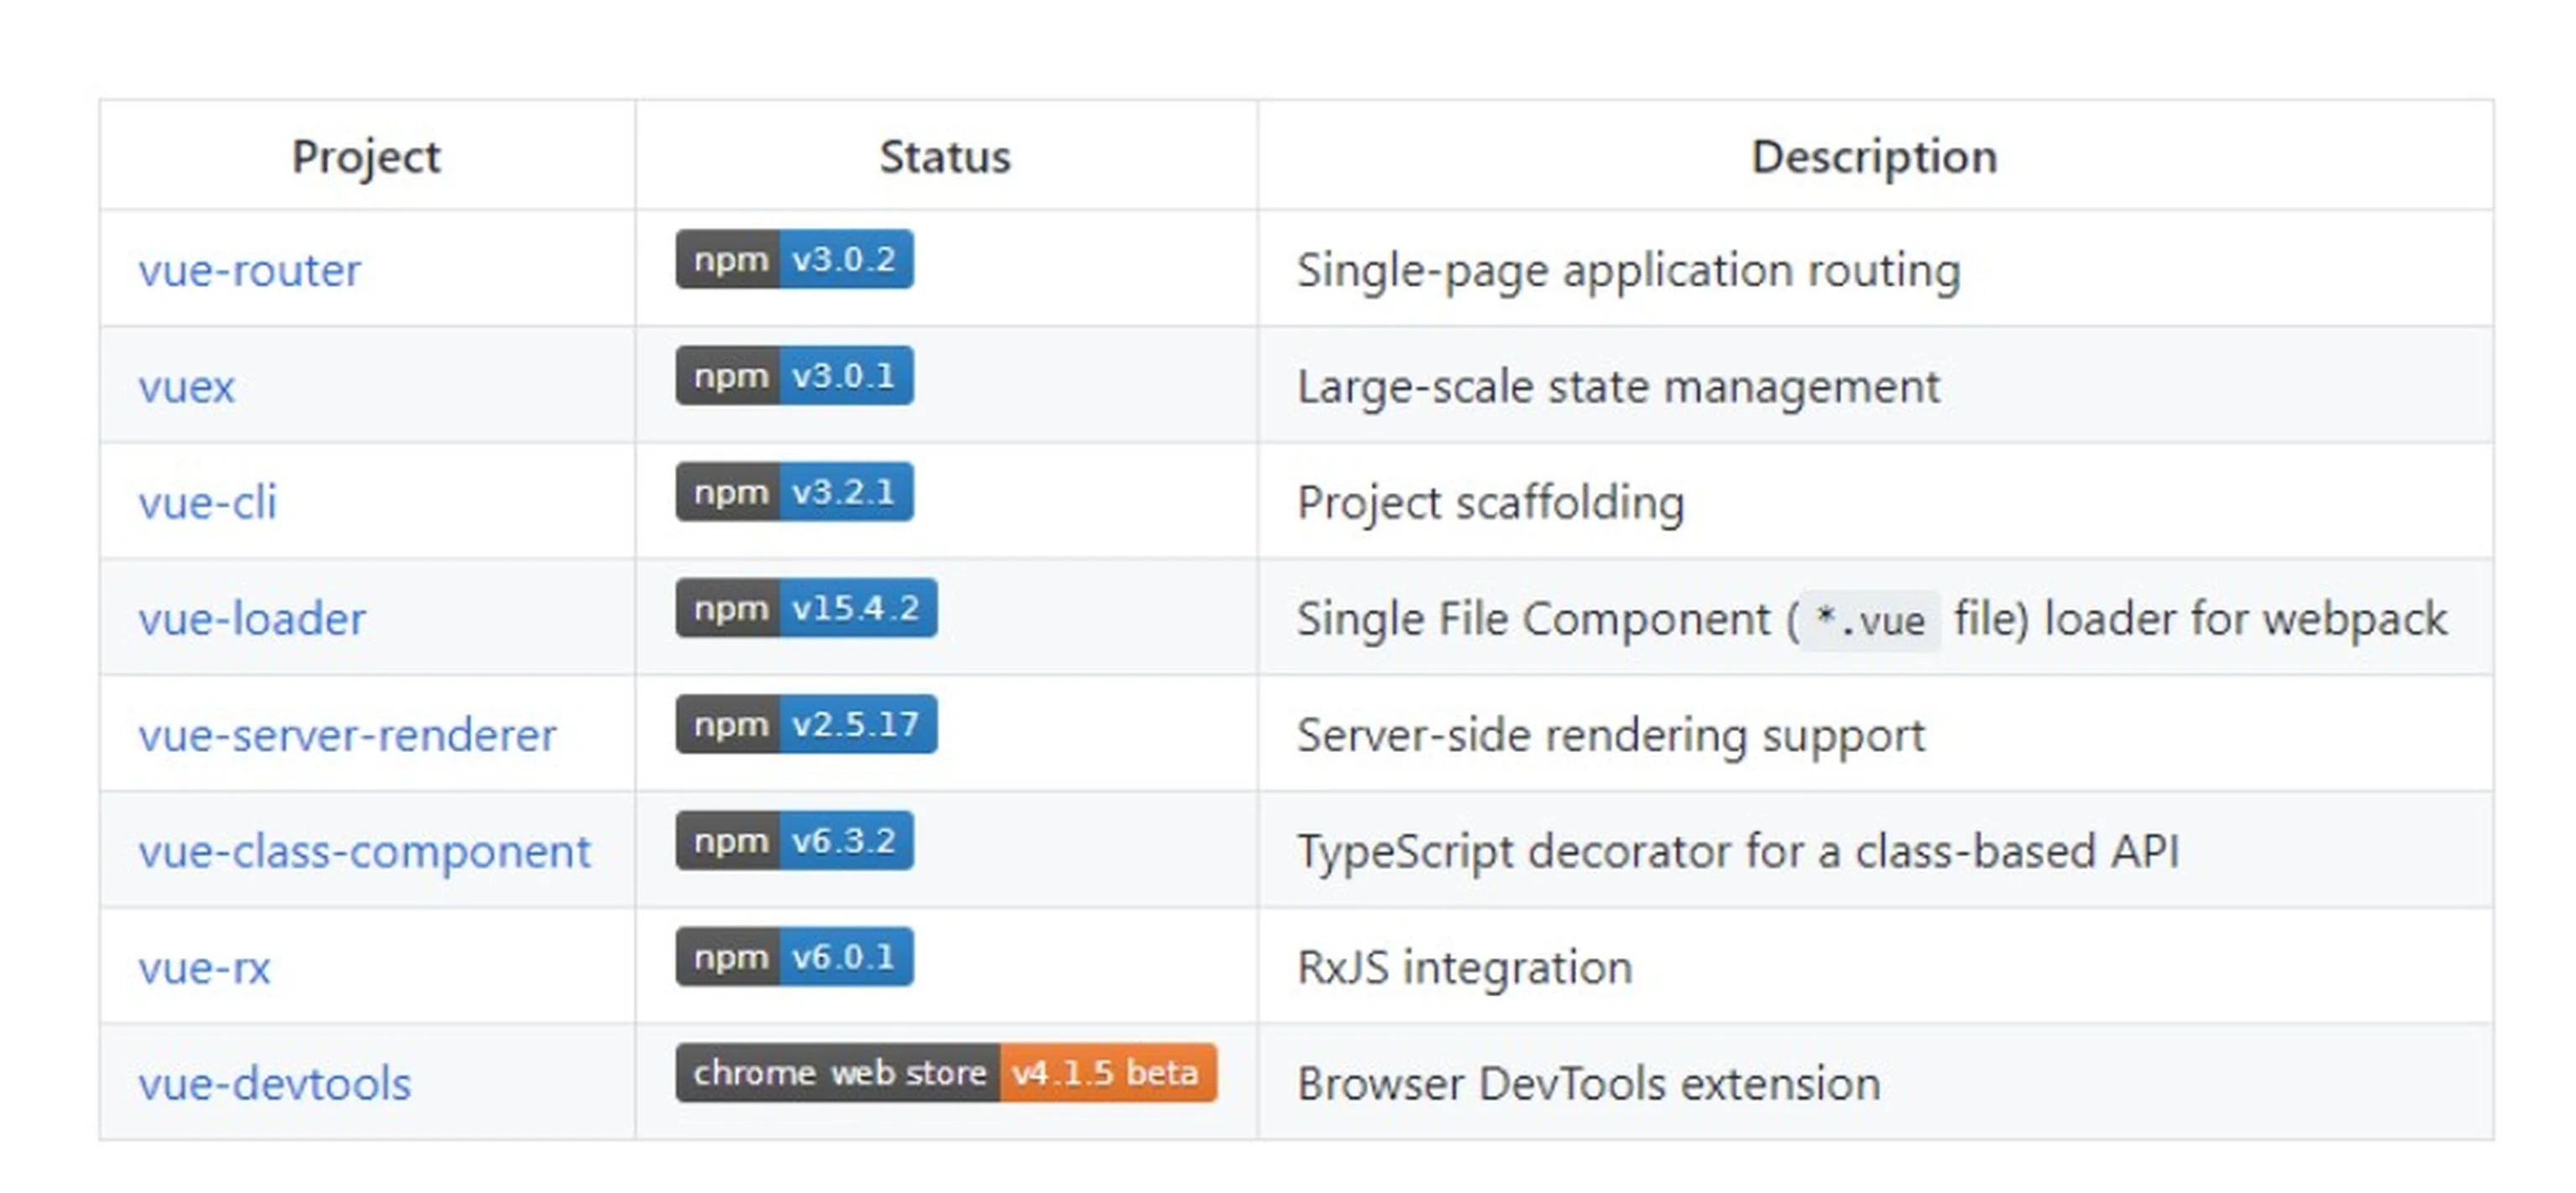
Task: Open the vue-rx project link
Action: click(x=204, y=968)
